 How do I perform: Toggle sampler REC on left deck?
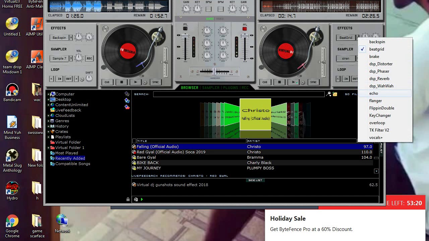point(89,58)
